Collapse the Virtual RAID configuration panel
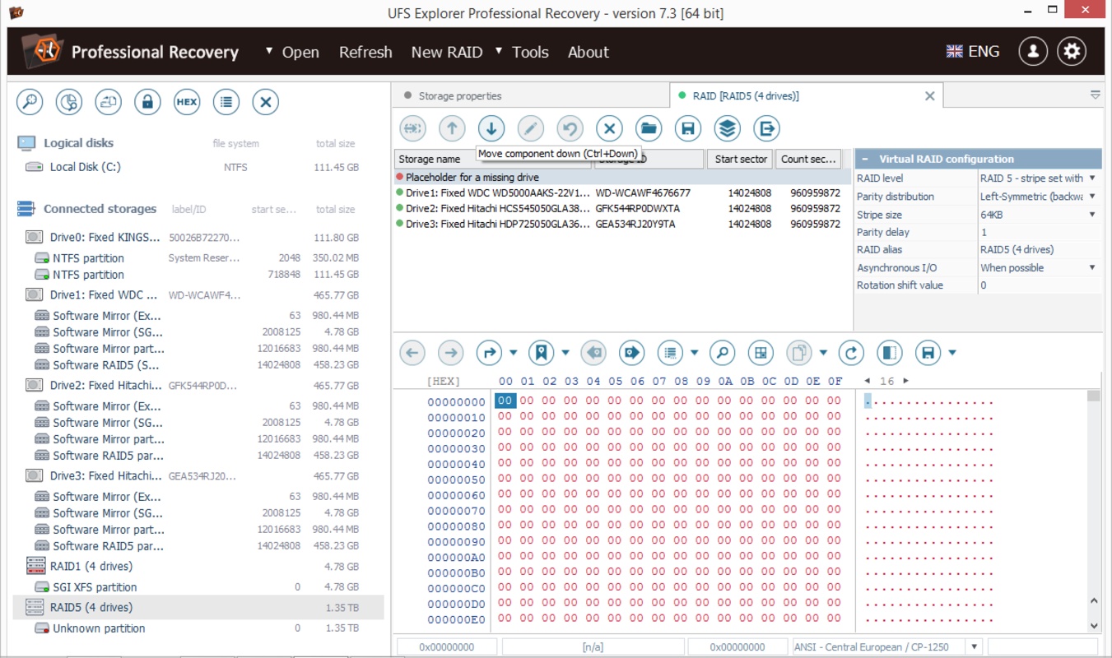Image resolution: width=1112 pixels, height=658 pixels. [x=866, y=160]
